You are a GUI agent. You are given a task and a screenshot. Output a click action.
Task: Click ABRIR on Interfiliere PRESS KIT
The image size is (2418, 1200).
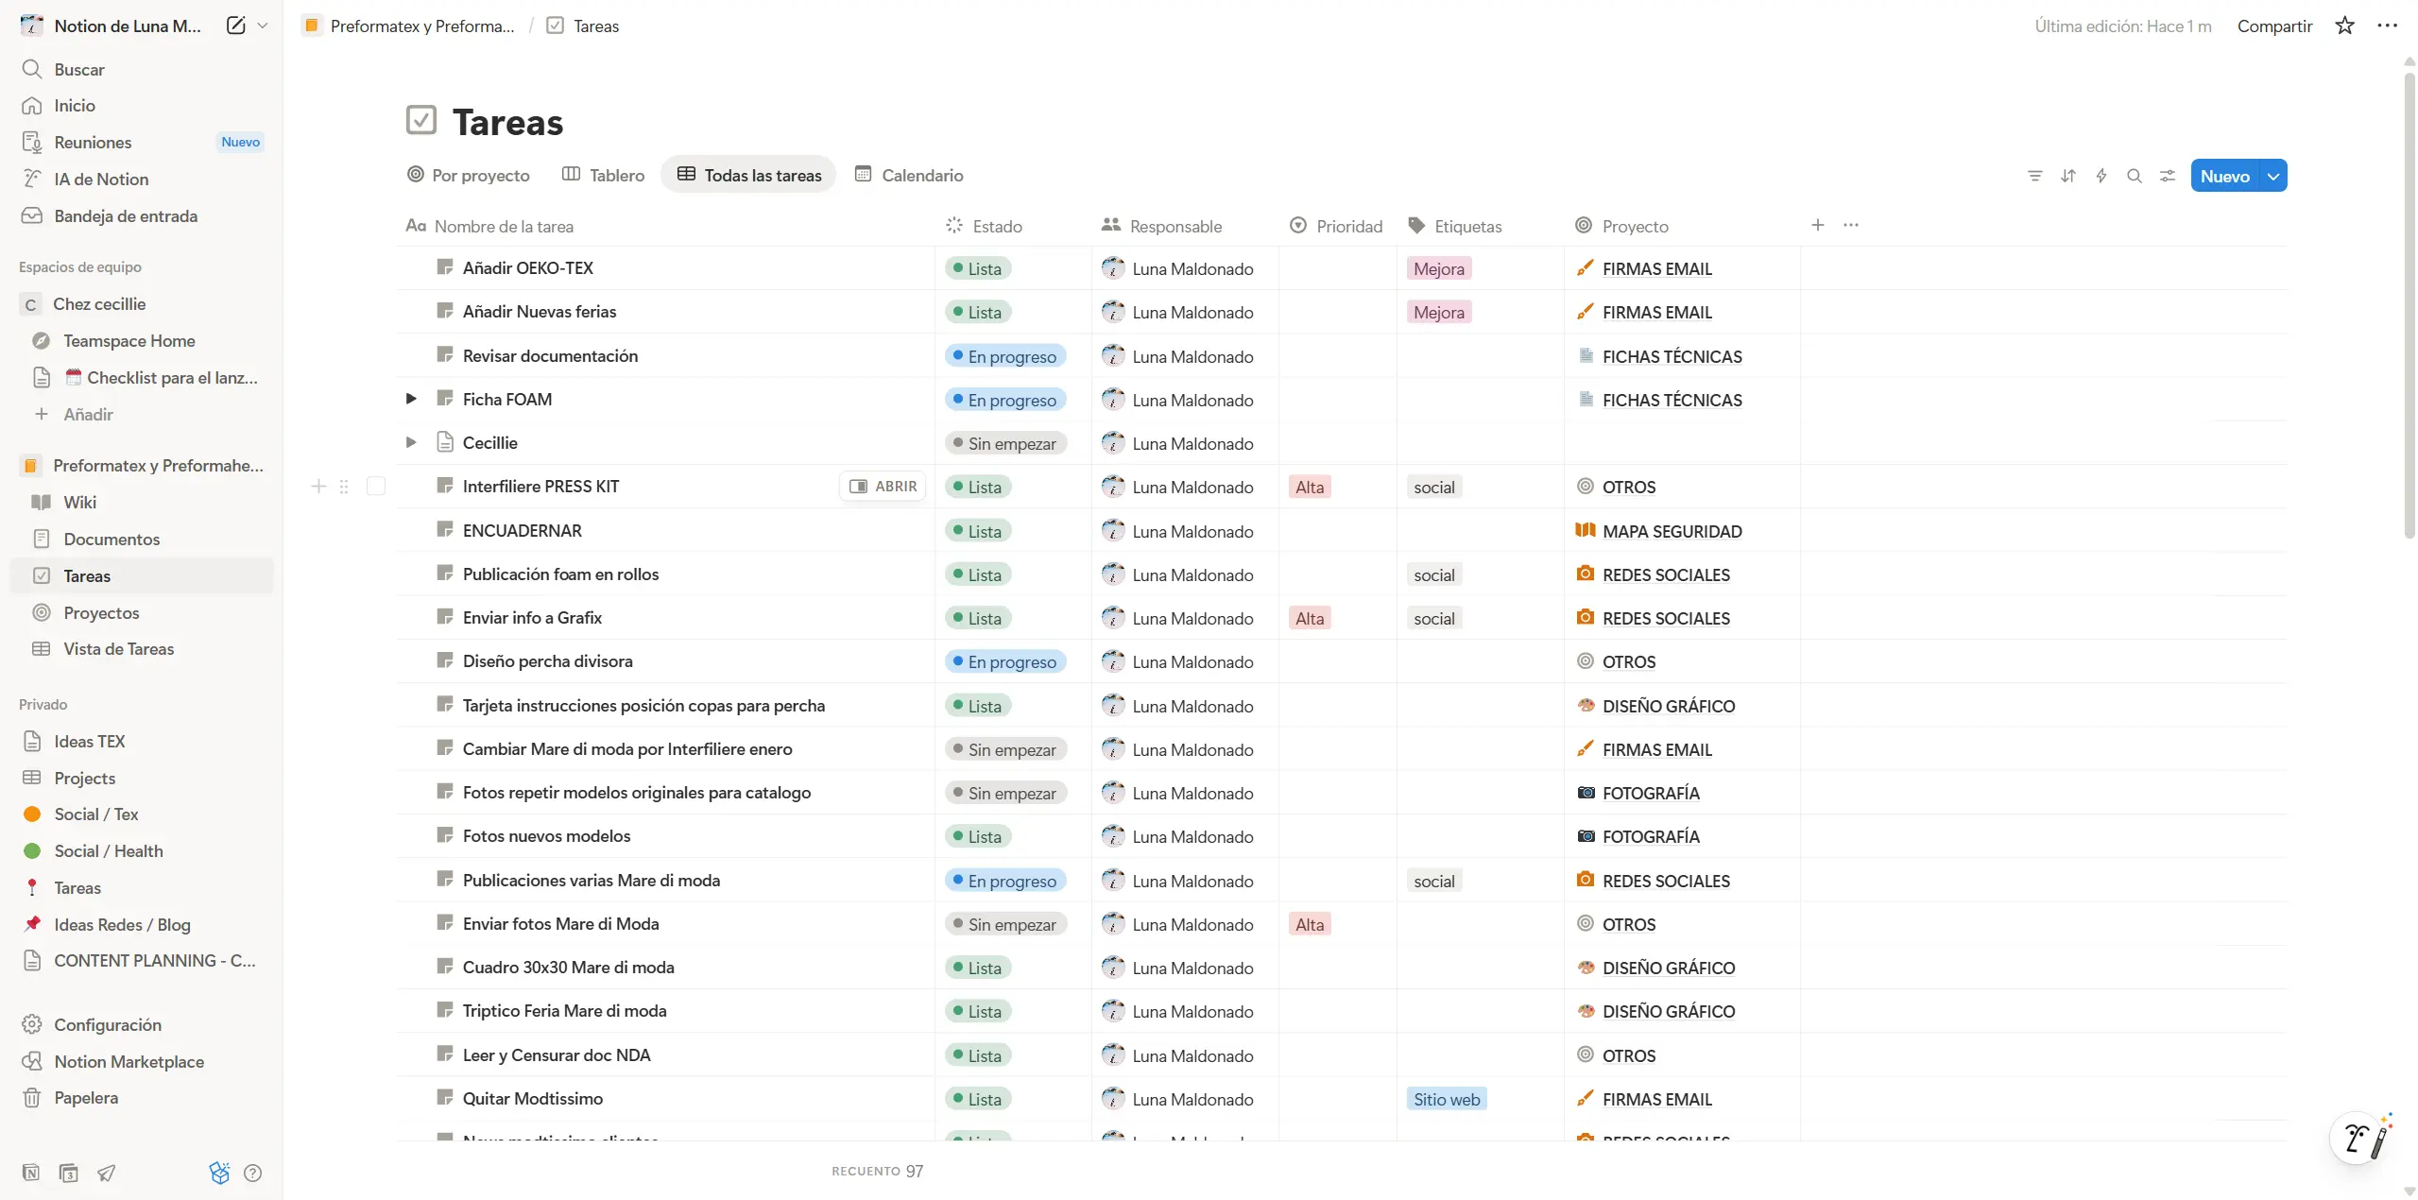(x=883, y=487)
